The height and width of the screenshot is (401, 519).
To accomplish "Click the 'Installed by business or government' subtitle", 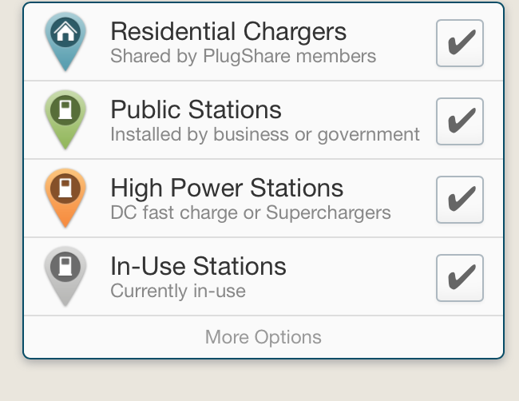I will coord(265,134).
